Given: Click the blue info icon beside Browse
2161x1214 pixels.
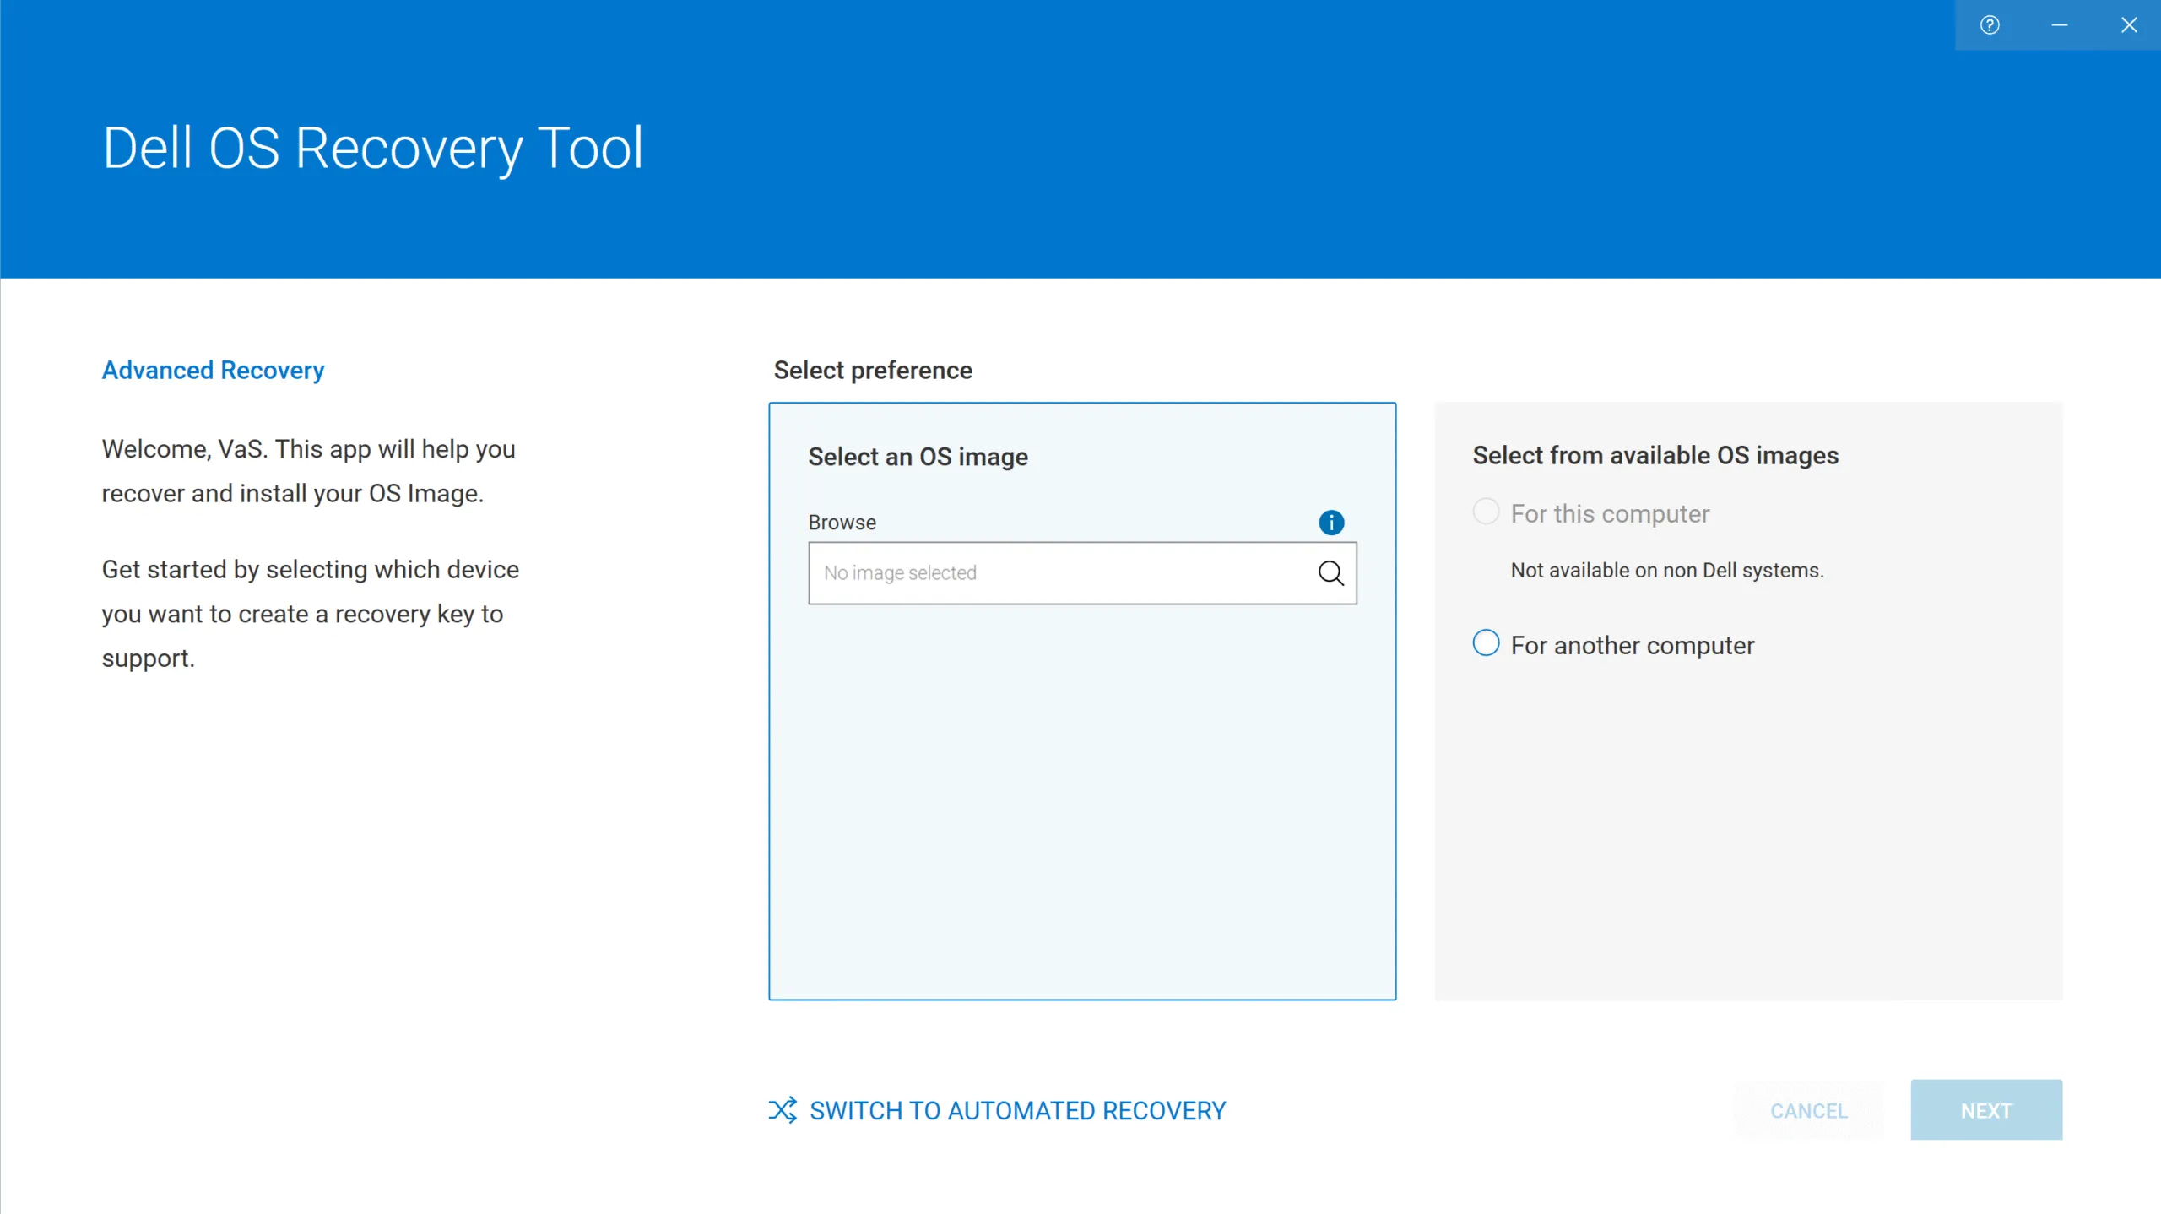Looking at the screenshot, I should (x=1331, y=523).
